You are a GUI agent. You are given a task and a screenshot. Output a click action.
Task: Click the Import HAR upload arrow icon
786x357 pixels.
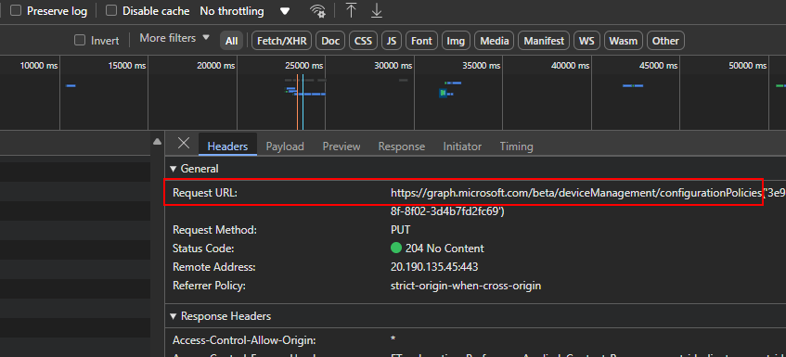click(352, 10)
